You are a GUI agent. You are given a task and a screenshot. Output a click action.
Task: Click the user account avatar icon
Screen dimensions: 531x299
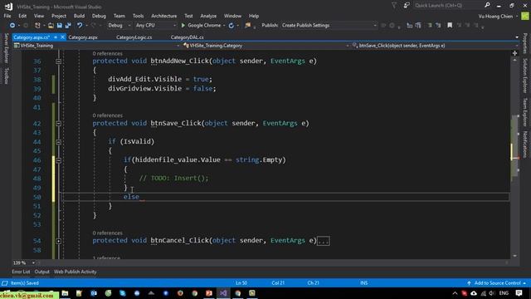(525, 16)
